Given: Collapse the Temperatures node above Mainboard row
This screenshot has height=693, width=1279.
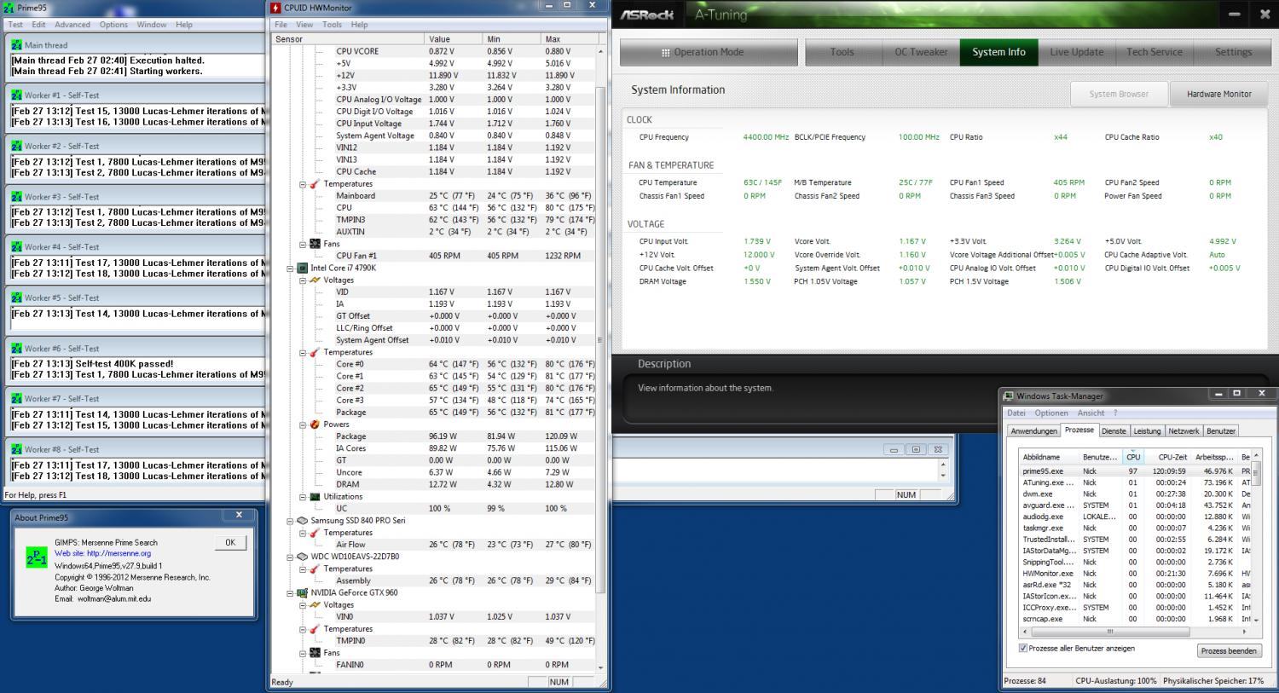Looking at the screenshot, I should point(303,184).
